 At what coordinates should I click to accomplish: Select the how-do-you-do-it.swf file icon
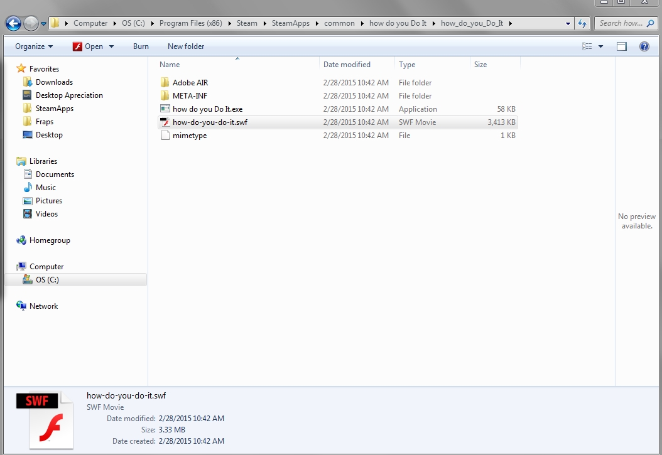click(165, 122)
